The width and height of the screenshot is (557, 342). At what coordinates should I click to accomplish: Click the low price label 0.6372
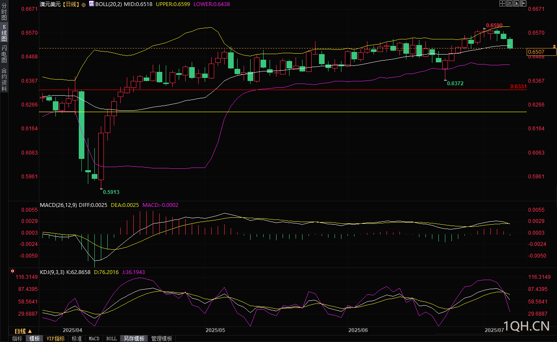tap(455, 84)
